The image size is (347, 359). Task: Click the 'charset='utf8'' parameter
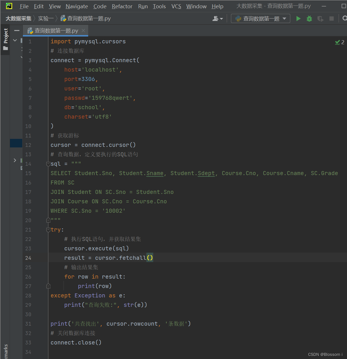(88, 117)
